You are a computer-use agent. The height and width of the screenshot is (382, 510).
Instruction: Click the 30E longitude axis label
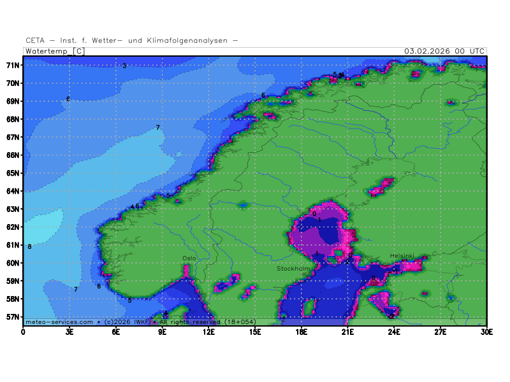pyautogui.click(x=486, y=331)
